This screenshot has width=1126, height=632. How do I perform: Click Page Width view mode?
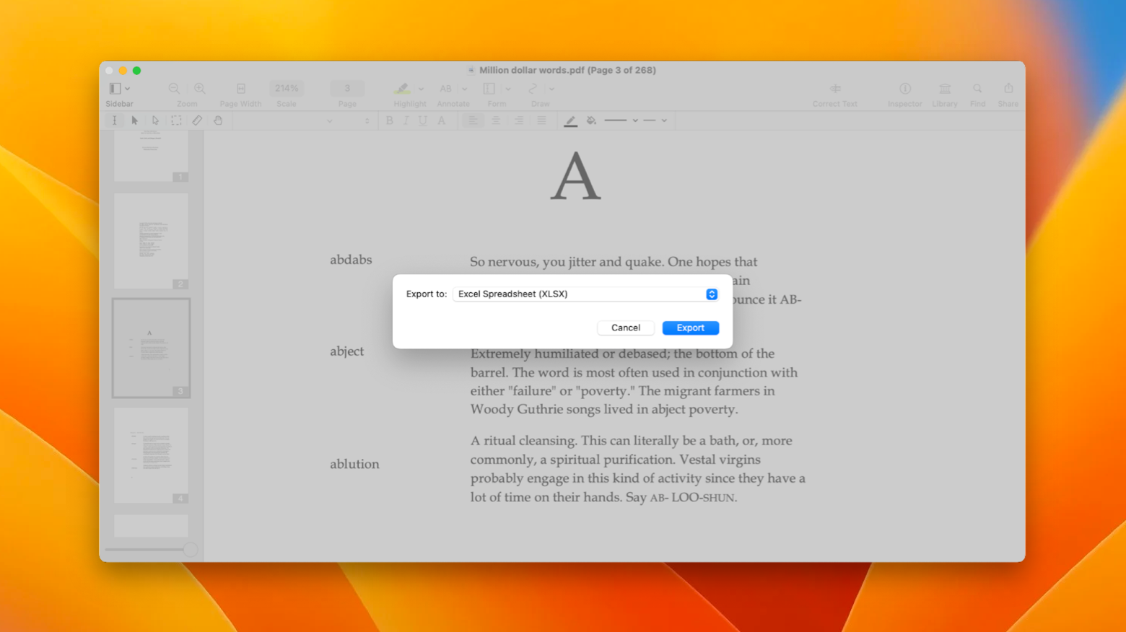click(x=240, y=88)
